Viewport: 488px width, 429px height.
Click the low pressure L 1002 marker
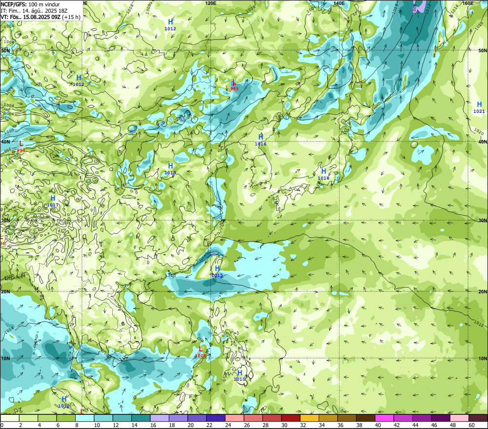click(x=201, y=352)
